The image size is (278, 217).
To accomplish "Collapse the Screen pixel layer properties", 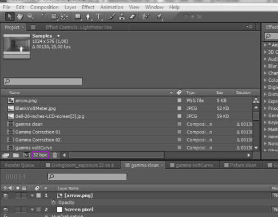I will click(x=32, y=210).
